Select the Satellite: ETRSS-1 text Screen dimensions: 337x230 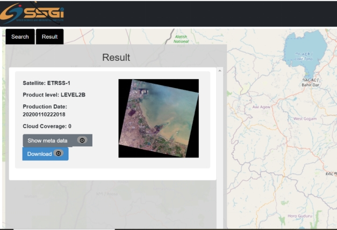coord(46,83)
